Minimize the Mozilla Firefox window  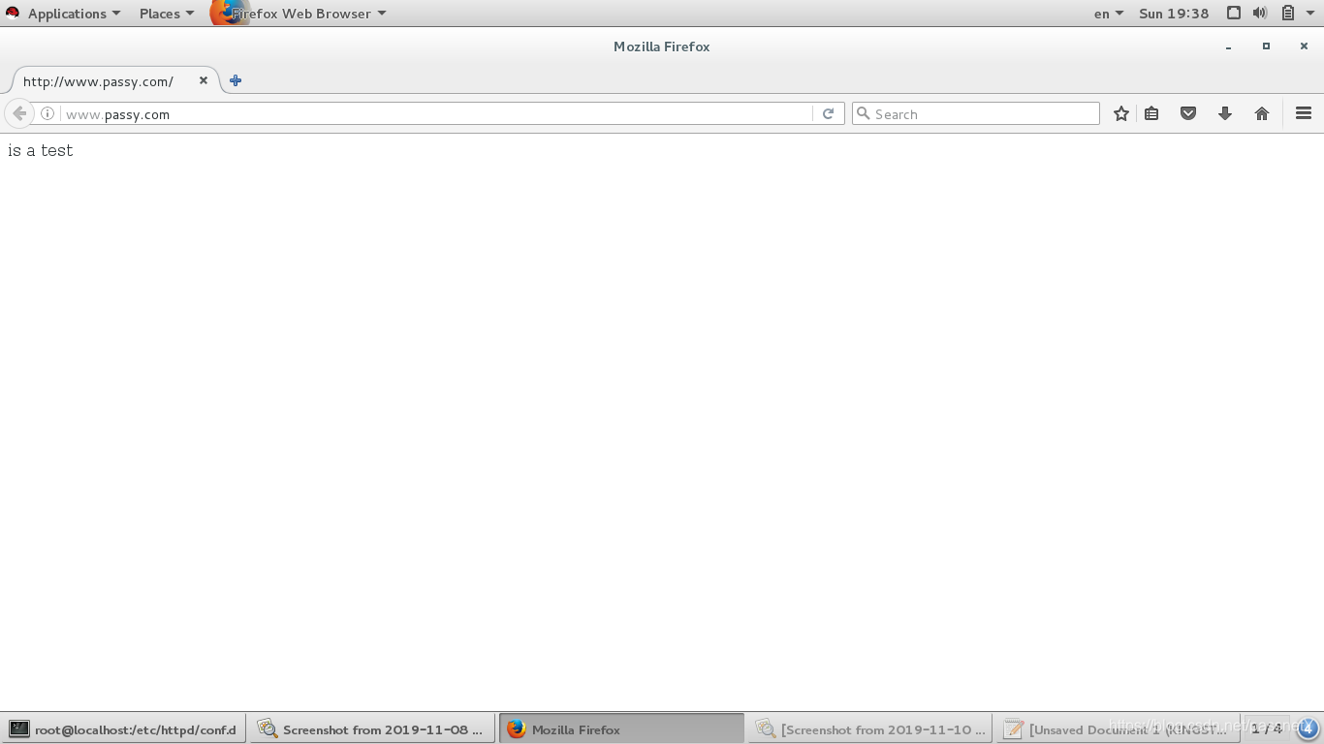(1228, 46)
